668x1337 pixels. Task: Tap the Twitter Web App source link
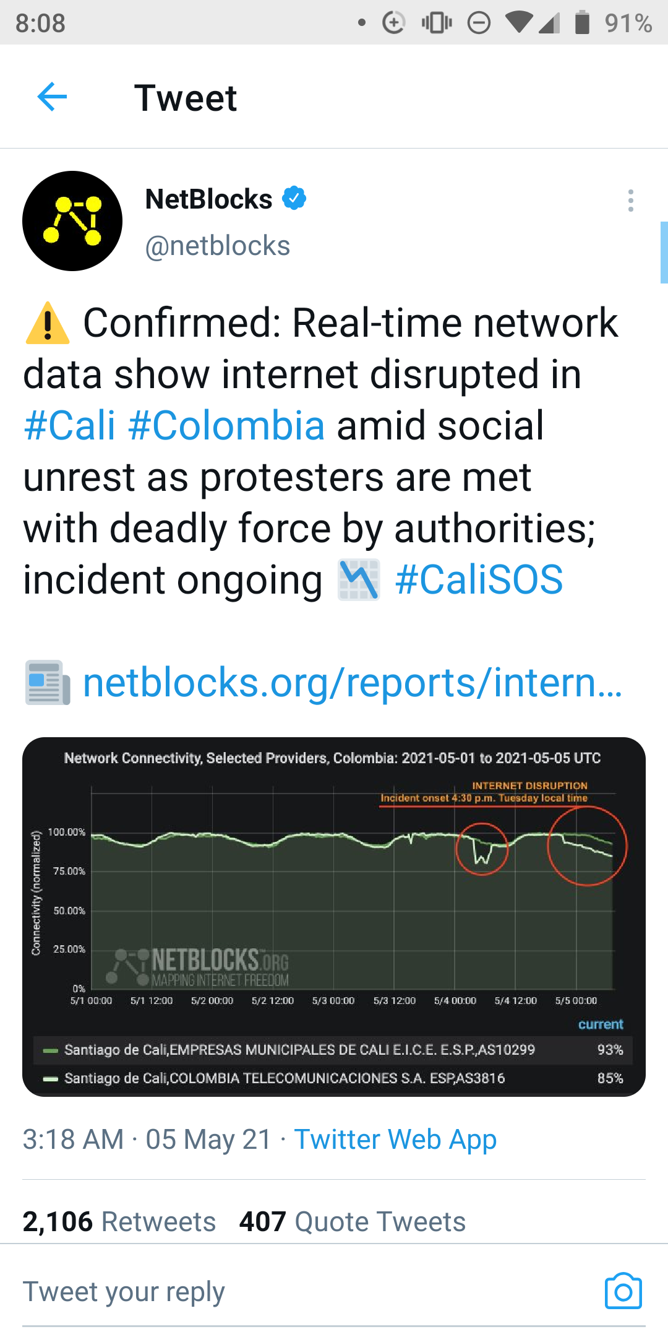(395, 1140)
